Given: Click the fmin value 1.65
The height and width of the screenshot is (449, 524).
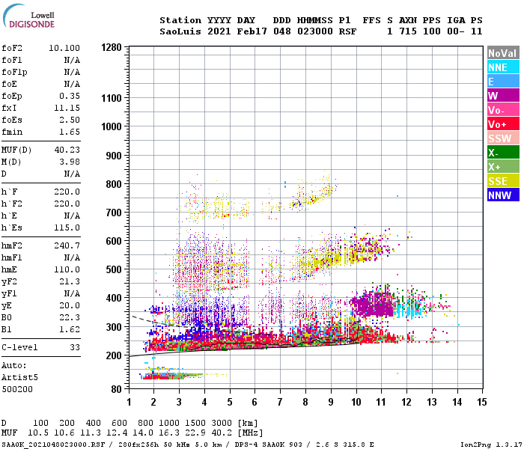Looking at the screenshot, I should click(70, 132).
